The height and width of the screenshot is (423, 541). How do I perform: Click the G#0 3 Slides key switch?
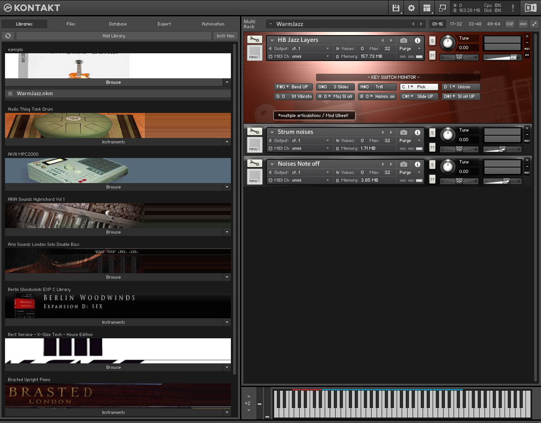[x=335, y=87]
